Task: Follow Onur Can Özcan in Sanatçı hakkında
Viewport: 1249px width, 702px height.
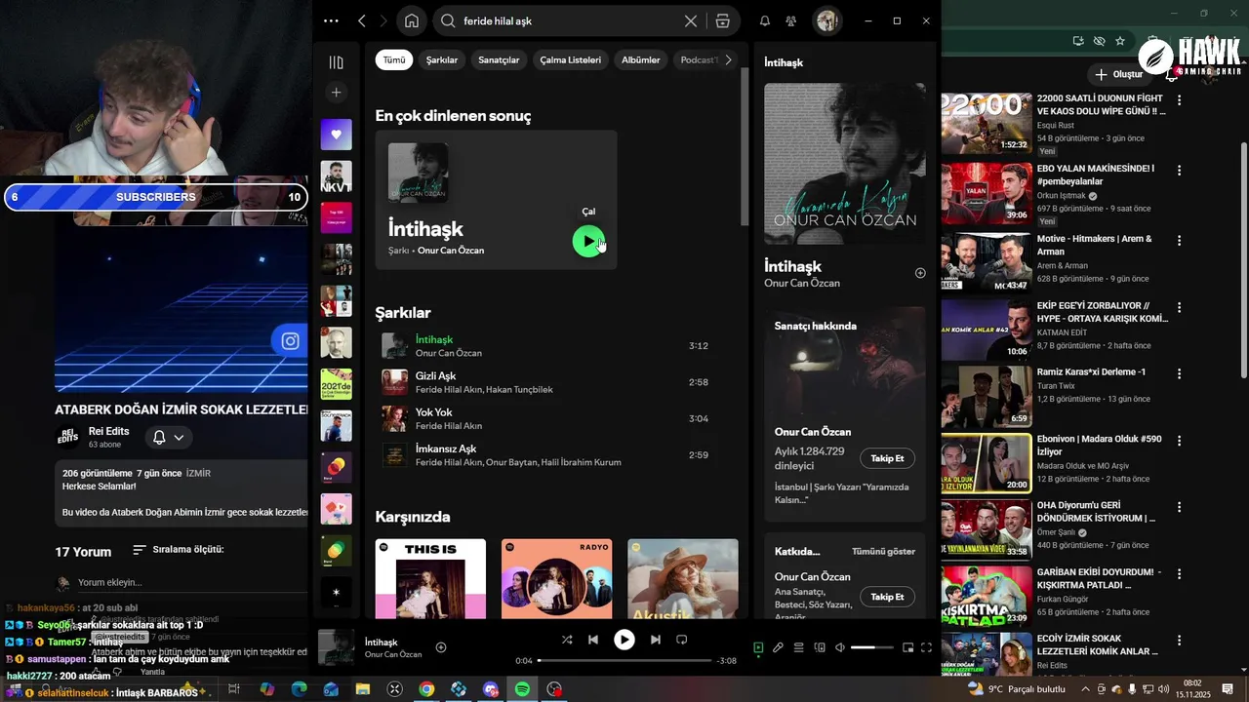Action: [887, 458]
